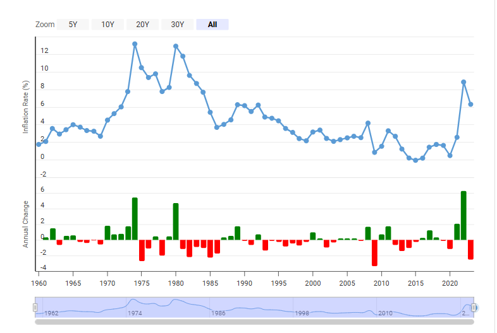Click the horizontal scrollbar below the navigator
This screenshot has height=333, width=497.
[254, 322]
